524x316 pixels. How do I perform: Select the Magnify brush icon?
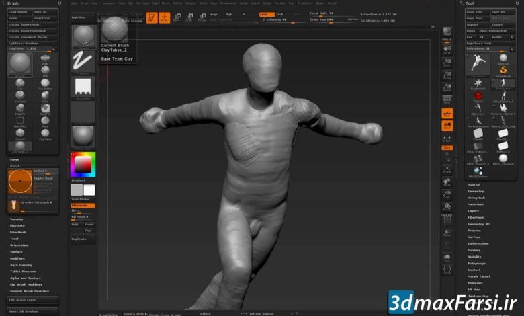(20, 108)
